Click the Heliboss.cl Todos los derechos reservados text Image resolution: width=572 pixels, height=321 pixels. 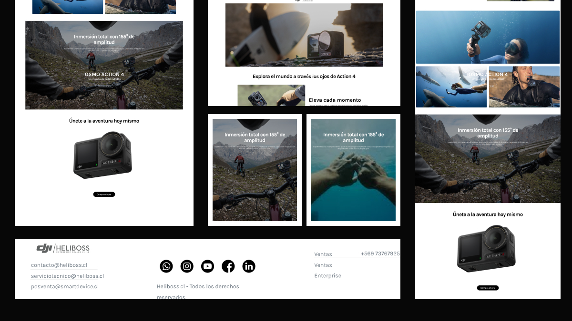(198, 292)
